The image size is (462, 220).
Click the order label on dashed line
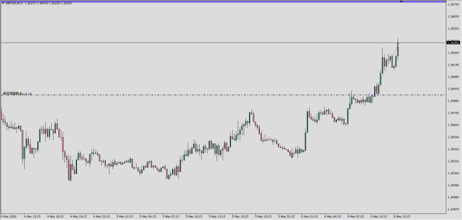(17, 94)
